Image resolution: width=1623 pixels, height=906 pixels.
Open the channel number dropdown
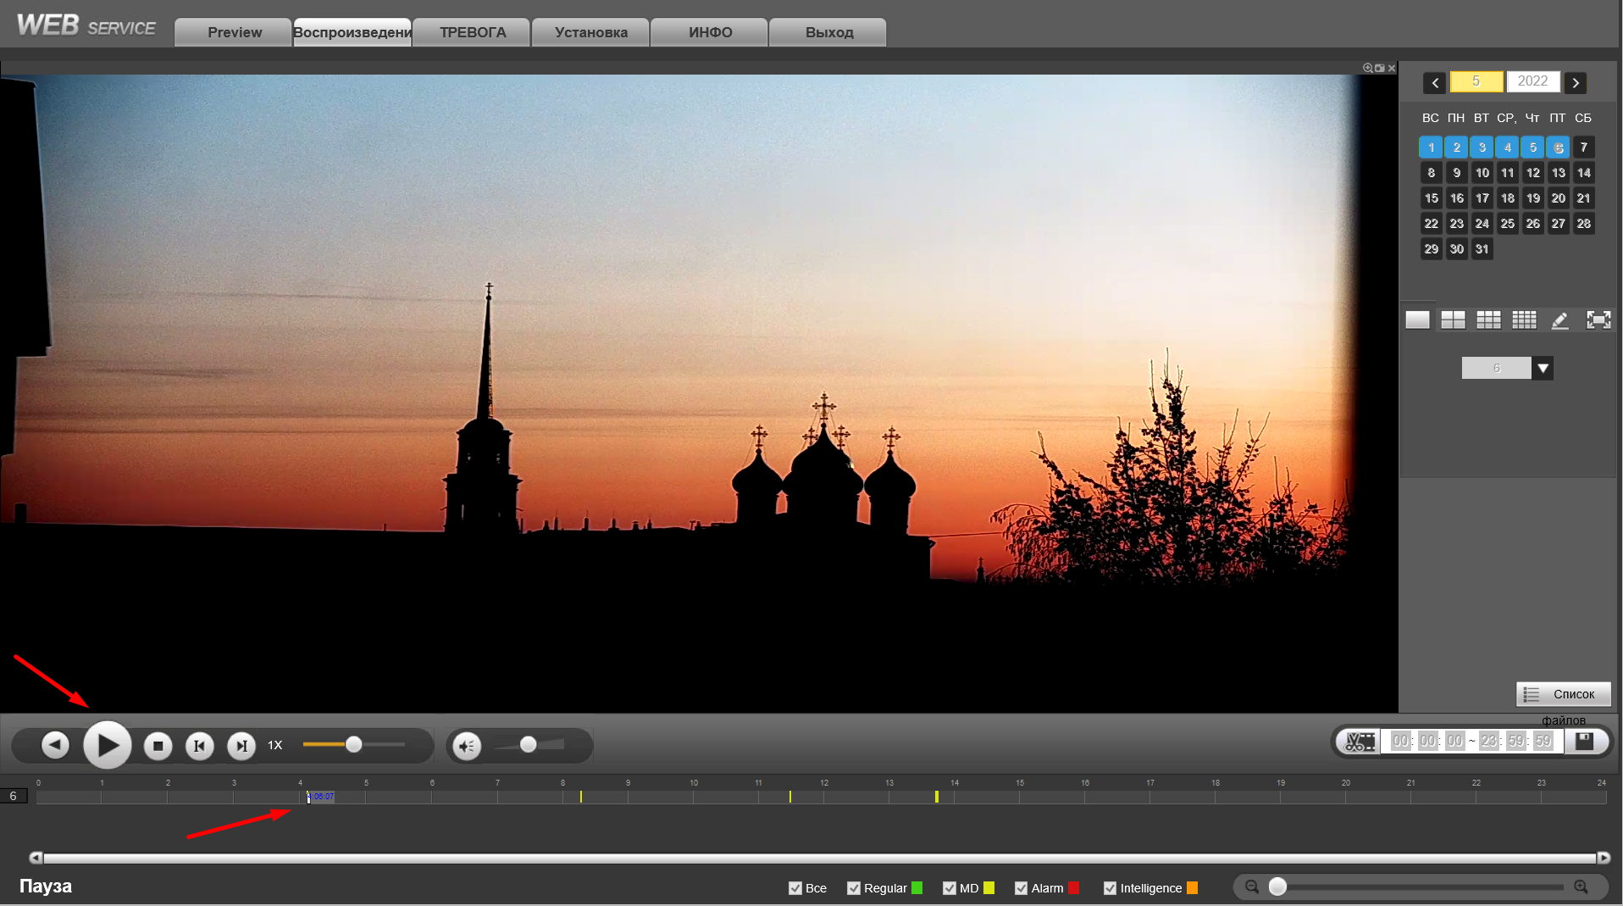[1543, 368]
